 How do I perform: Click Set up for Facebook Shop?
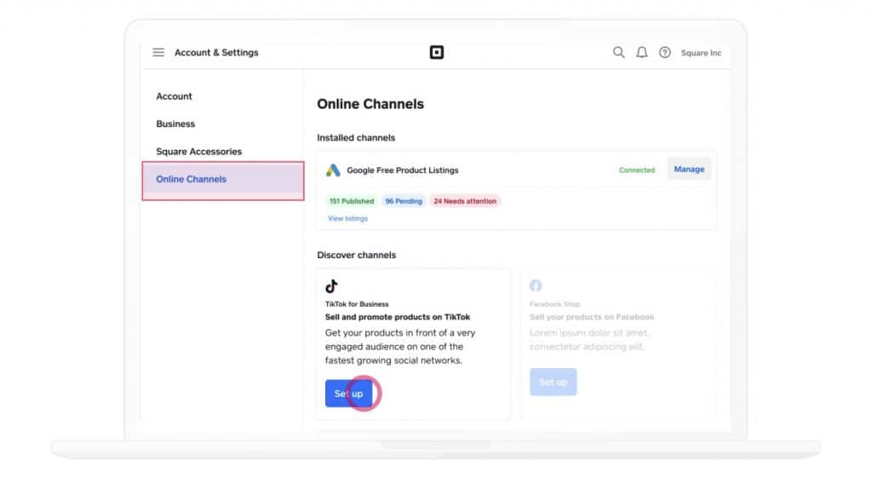point(553,382)
